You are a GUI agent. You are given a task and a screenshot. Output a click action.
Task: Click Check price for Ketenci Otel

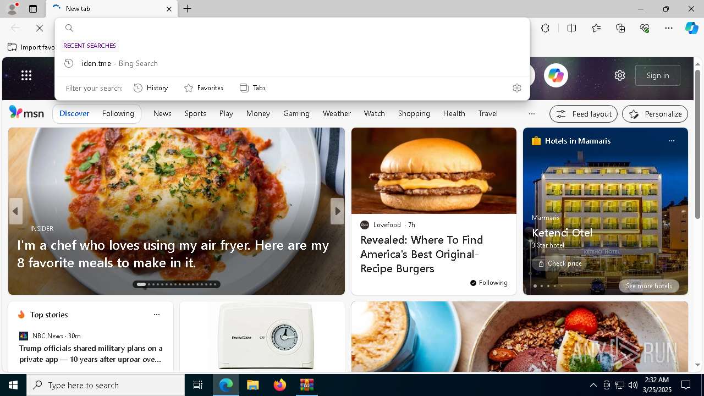click(x=559, y=263)
